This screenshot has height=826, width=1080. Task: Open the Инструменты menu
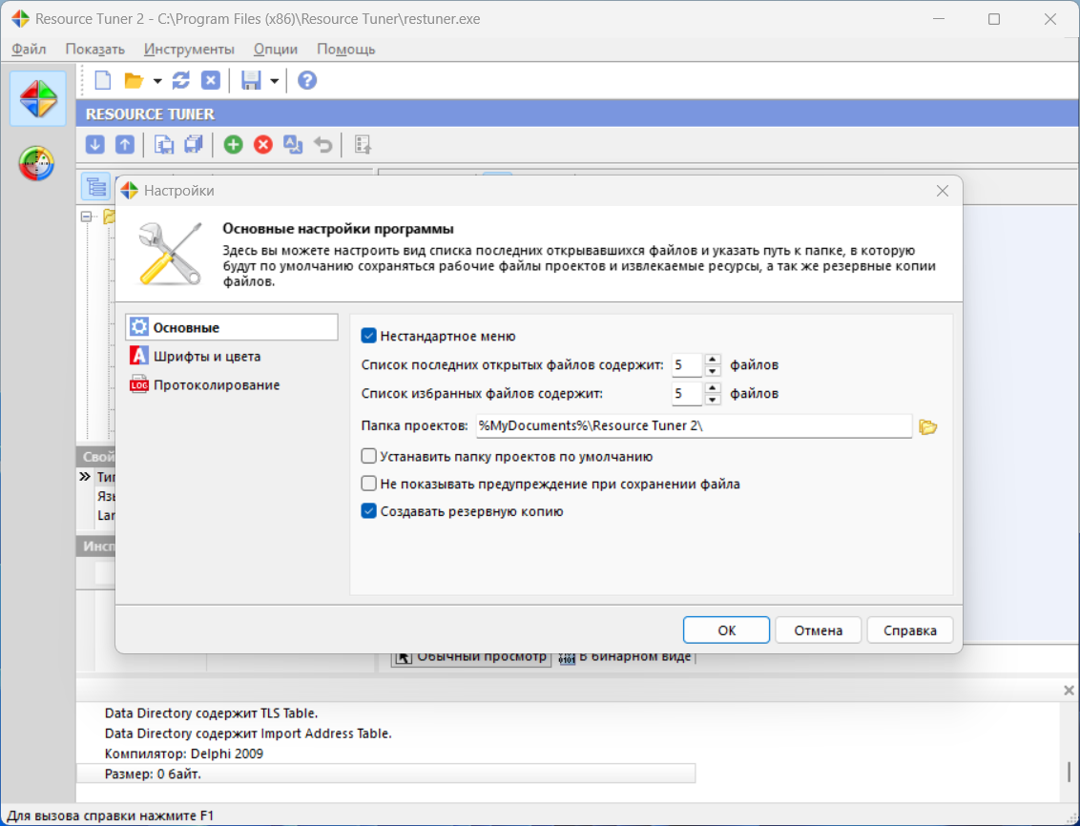pos(190,49)
